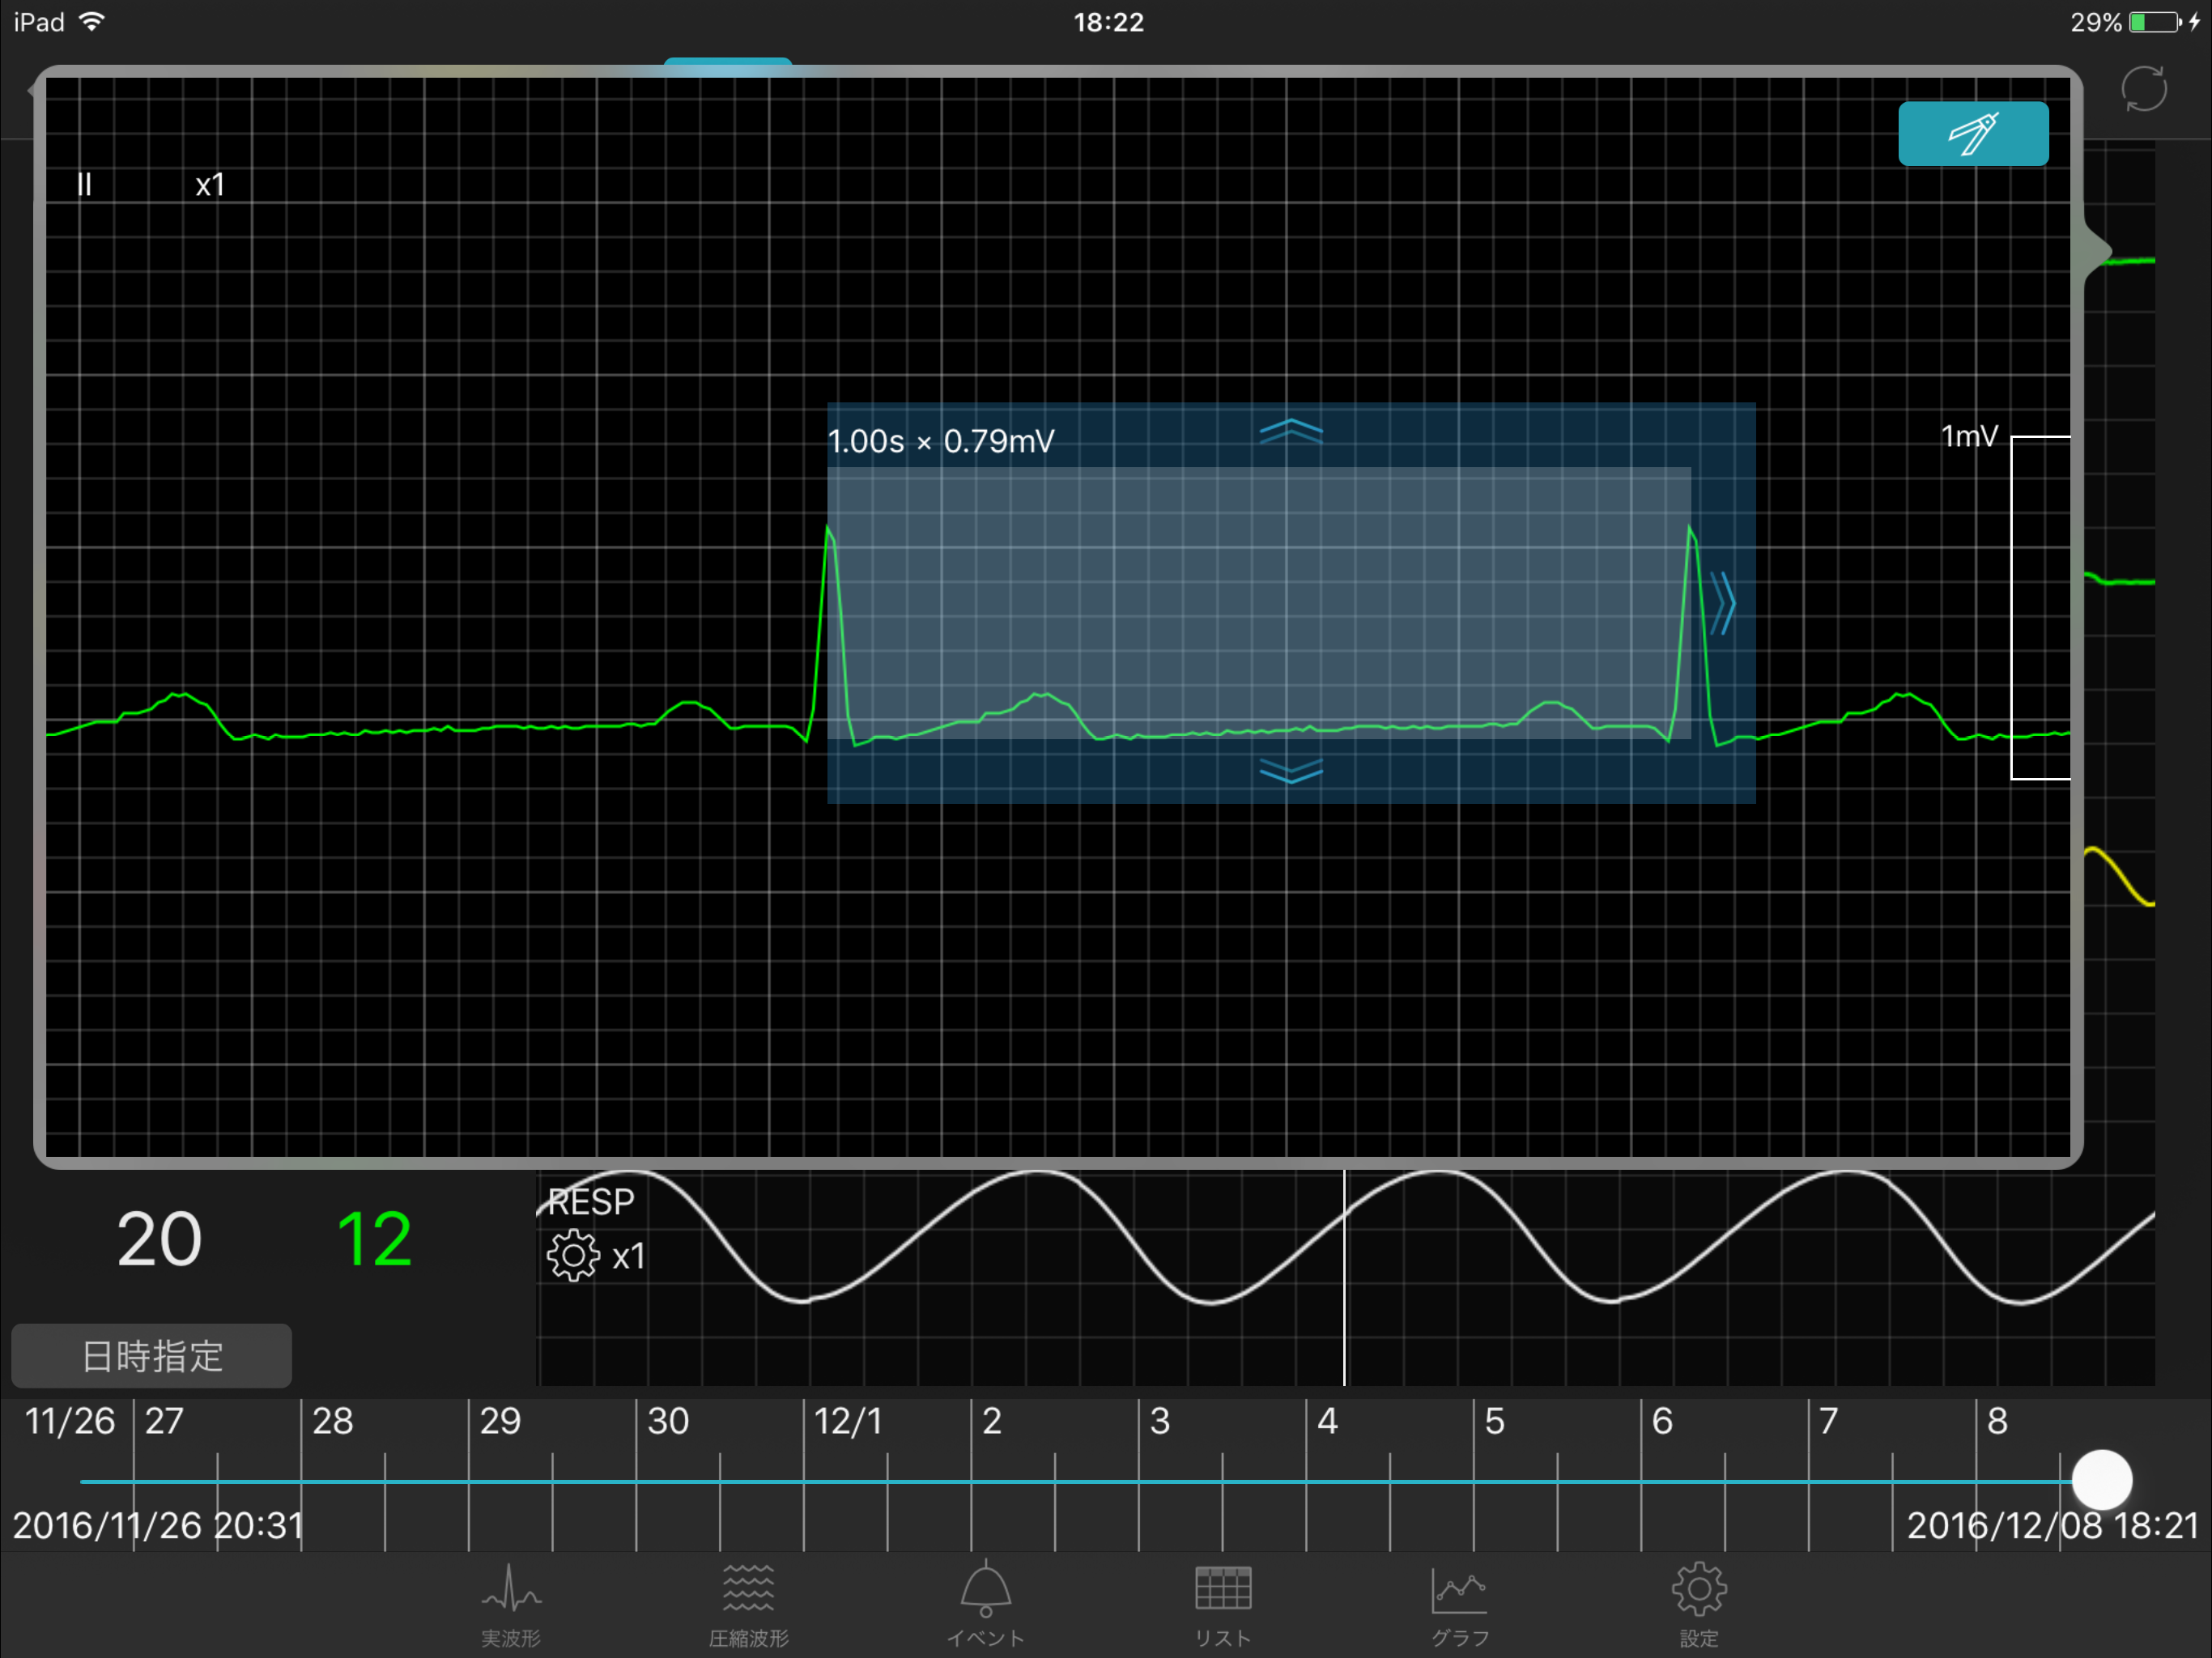The width and height of the screenshot is (2212, 1658).
Task: Jump to day 8 on the timeline
Action: coord(1997,1421)
